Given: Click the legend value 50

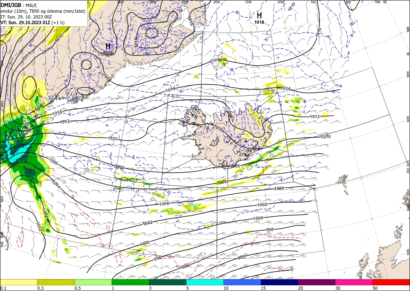Looking at the screenshot, I should point(375,288).
